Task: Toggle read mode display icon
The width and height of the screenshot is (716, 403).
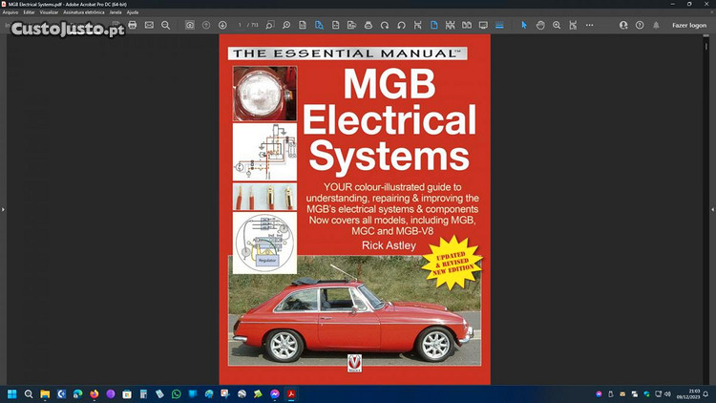Action: point(483,25)
